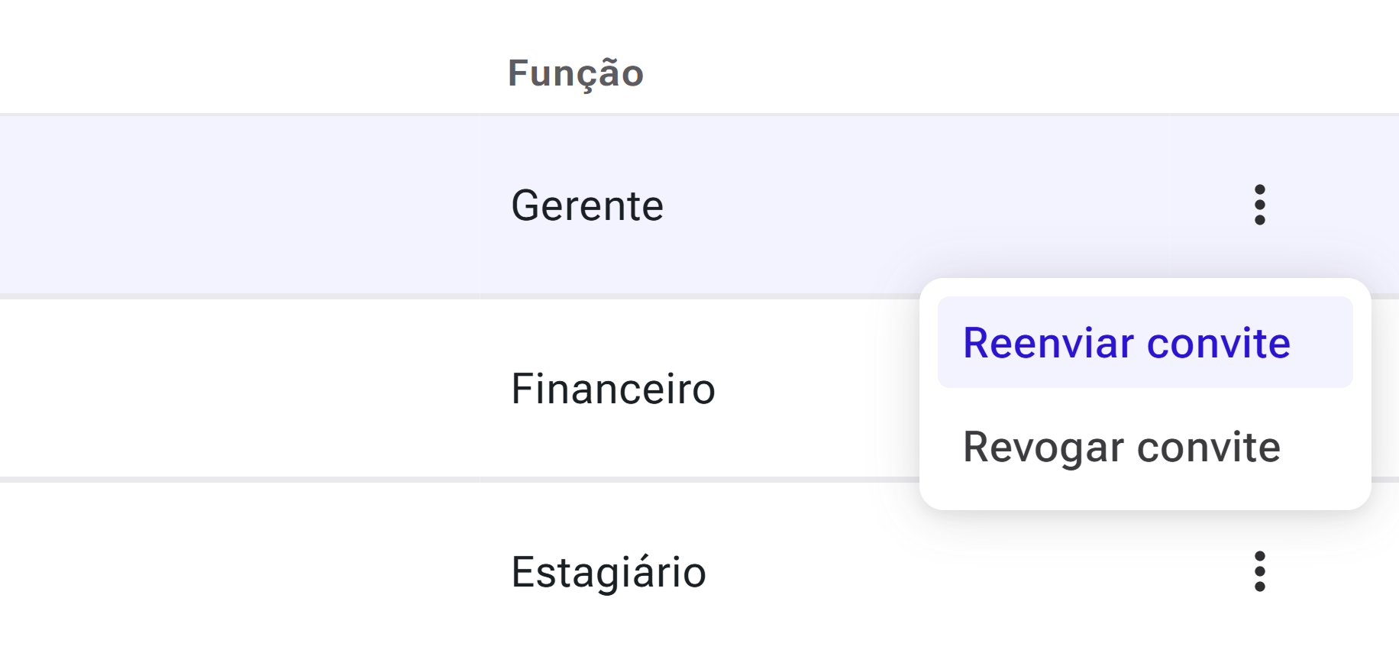Close the menu via Gerente's kebab icon
Image resolution: width=1399 pixels, height=653 pixels.
point(1259,205)
